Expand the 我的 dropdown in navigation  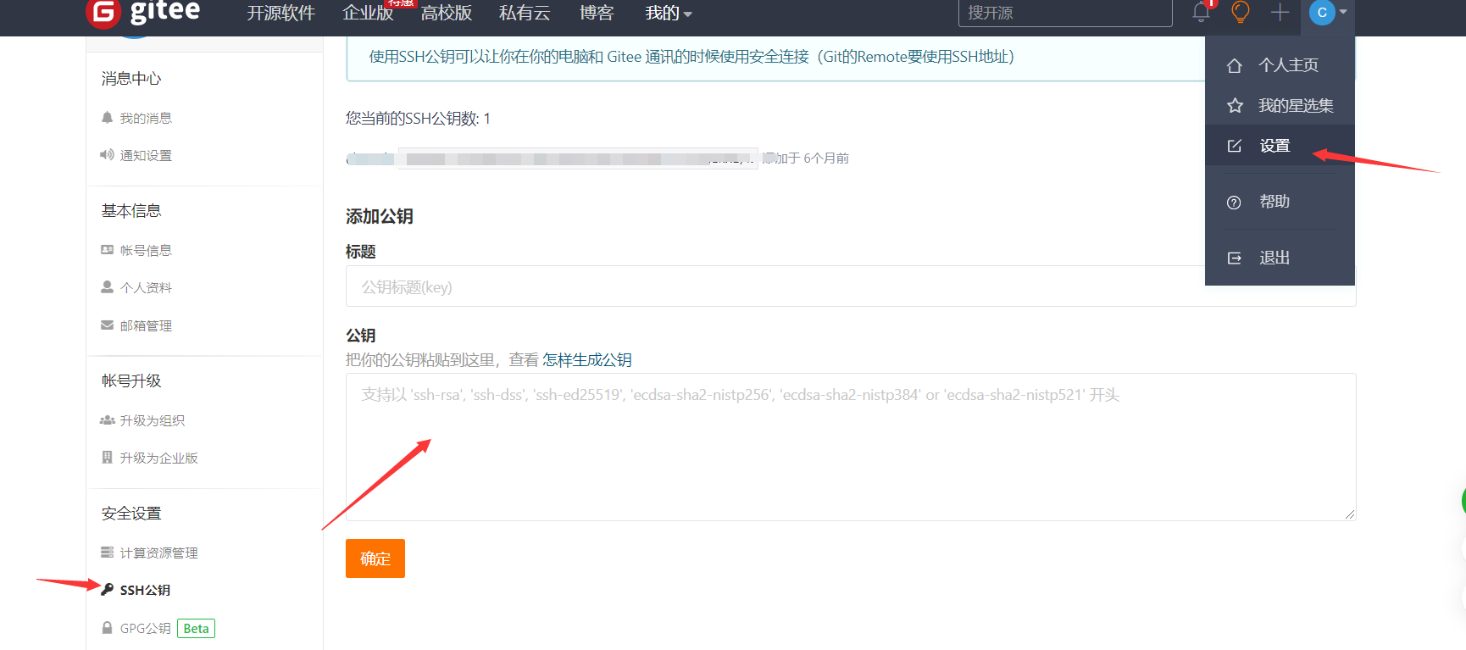tap(669, 13)
